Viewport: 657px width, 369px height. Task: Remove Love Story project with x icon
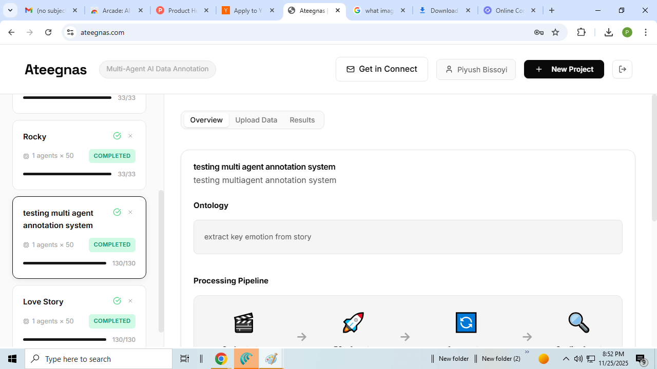(x=130, y=301)
